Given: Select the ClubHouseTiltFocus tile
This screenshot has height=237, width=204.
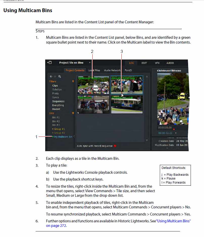Looking at the screenshot, I should tap(93, 85).
